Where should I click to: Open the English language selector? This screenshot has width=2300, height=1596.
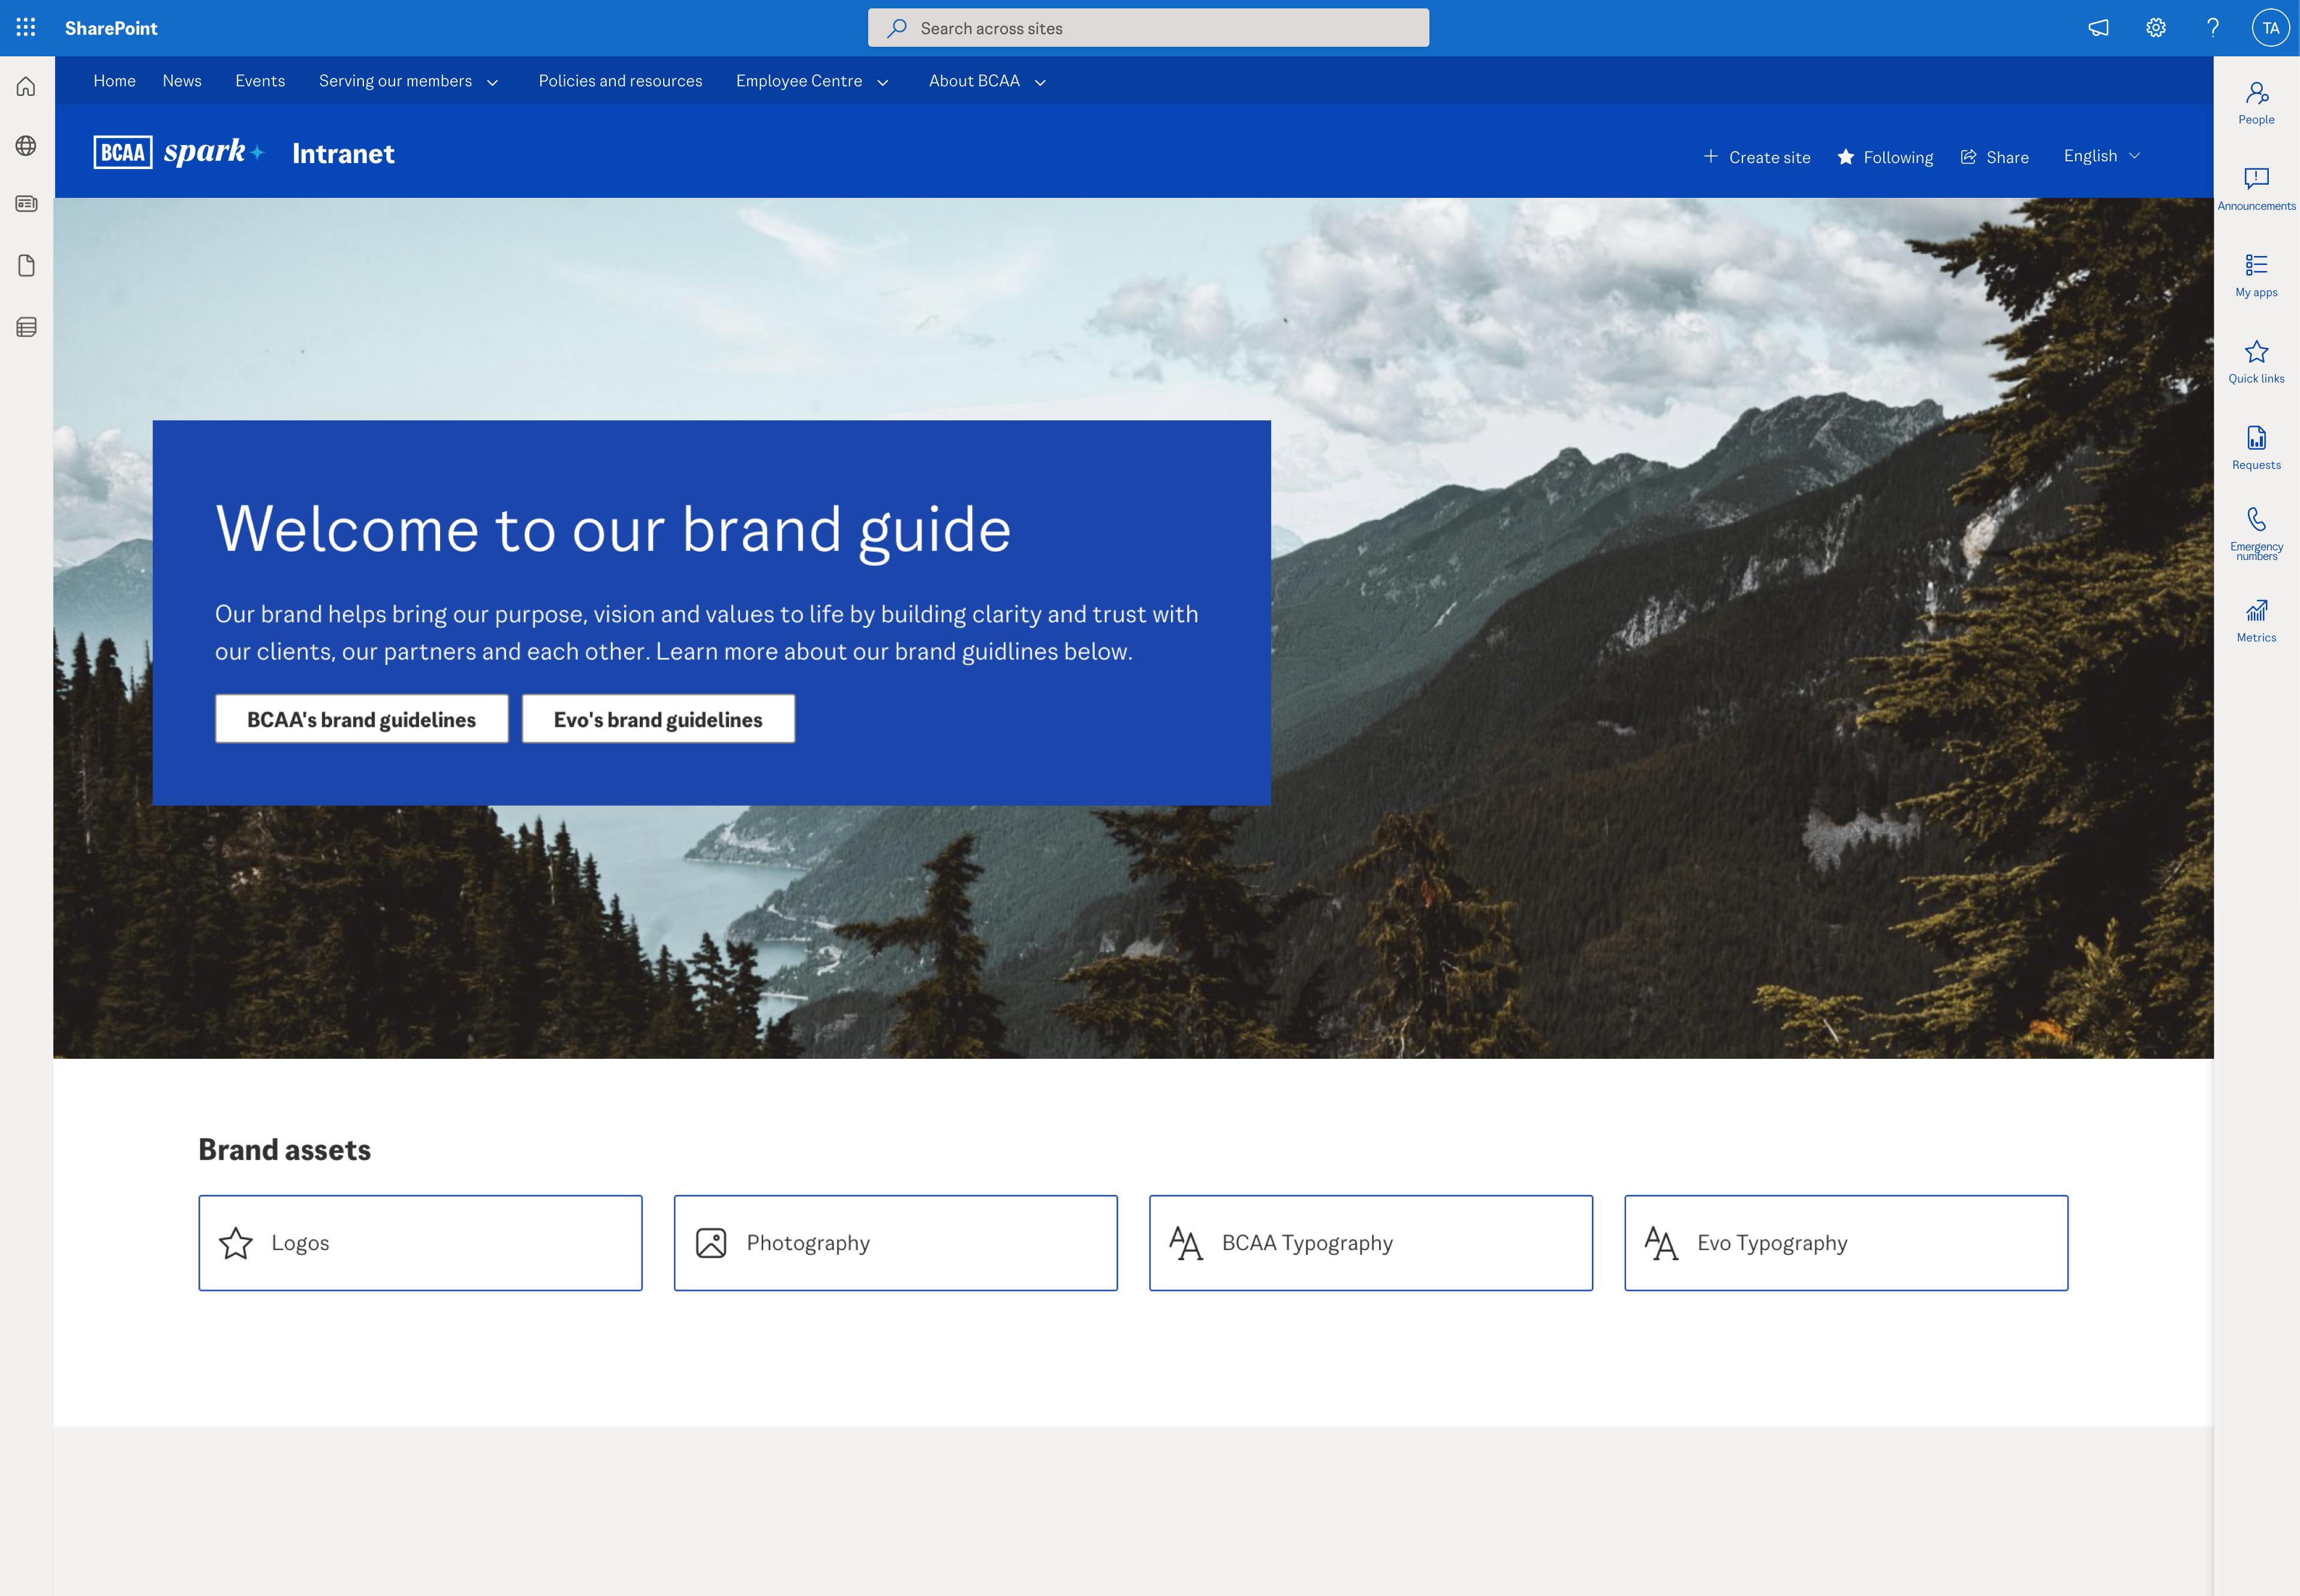coord(2100,155)
